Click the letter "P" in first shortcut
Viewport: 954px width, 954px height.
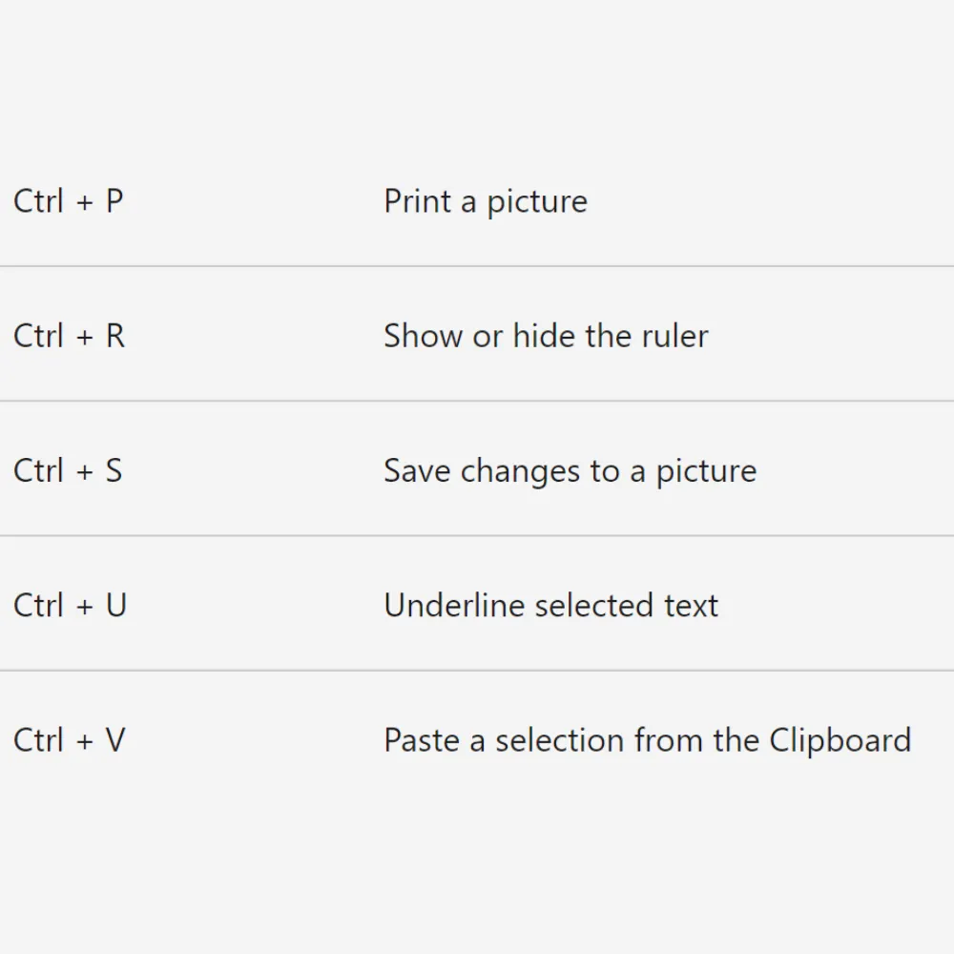(x=114, y=201)
